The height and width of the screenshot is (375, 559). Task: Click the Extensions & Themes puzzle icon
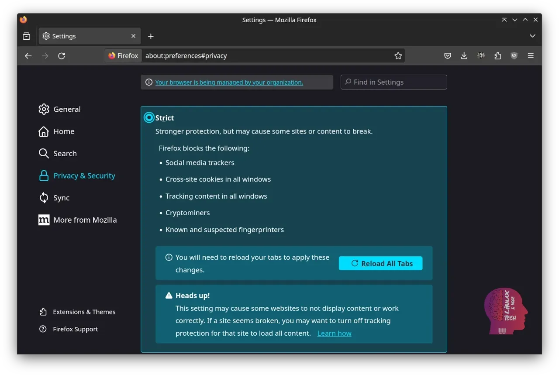[x=43, y=312]
